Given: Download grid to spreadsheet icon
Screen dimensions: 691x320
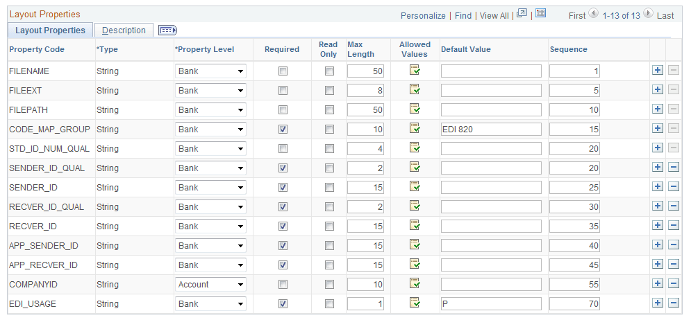Looking at the screenshot, I should pyautogui.click(x=541, y=13).
